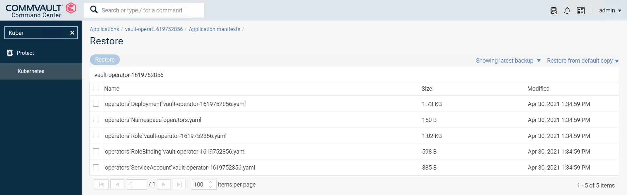Open the vault-operat…619752856 breadcrumb link
The height and width of the screenshot is (195, 627).
coord(154,29)
